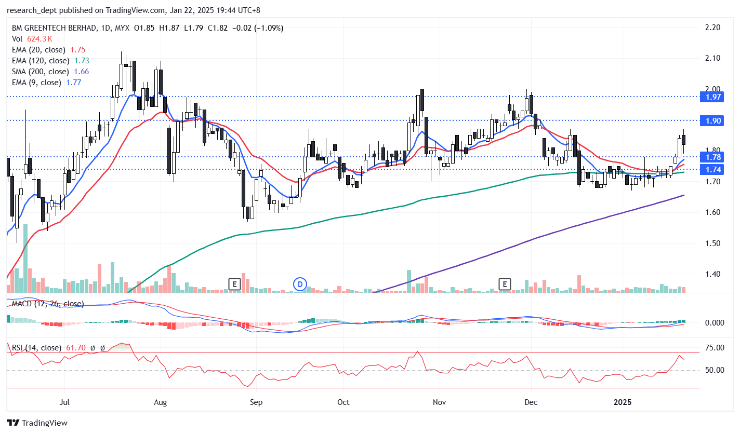Click the earnings 'E' marker near December
The image size is (740, 434).
tap(504, 284)
